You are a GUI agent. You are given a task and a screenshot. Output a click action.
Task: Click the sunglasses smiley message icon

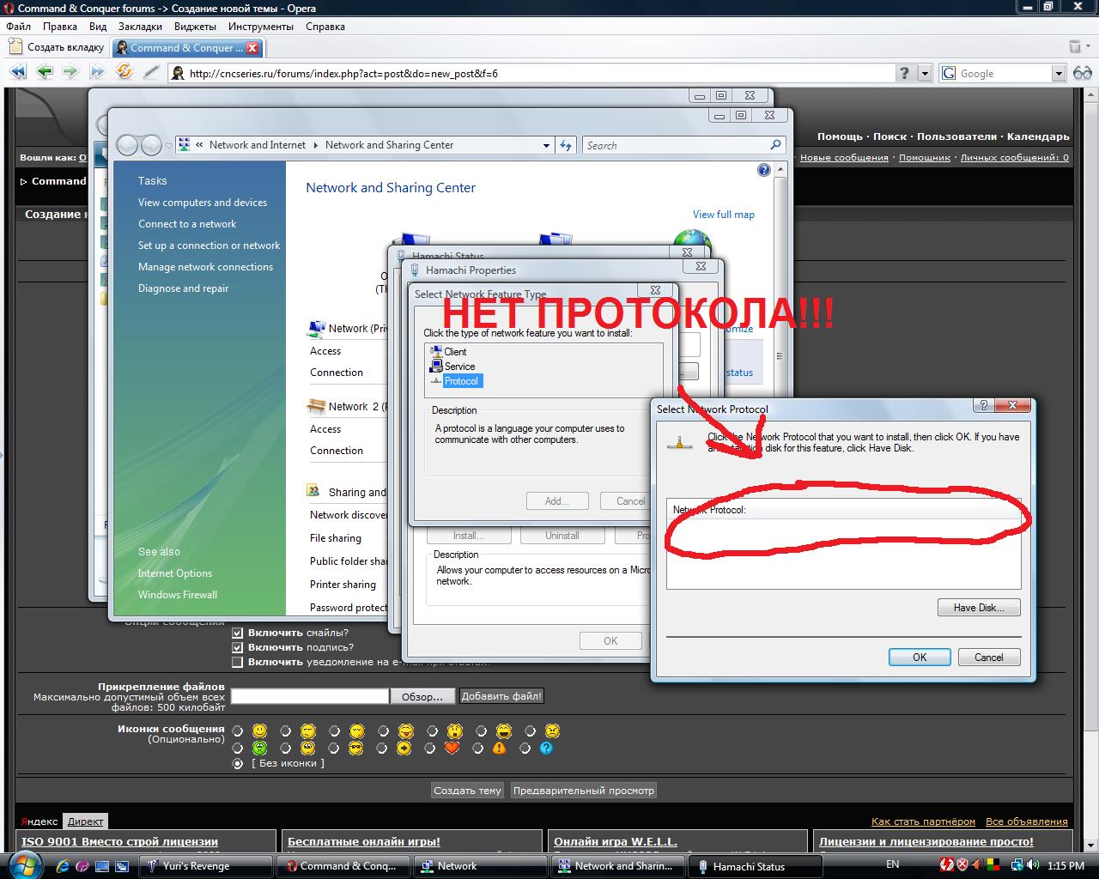[x=355, y=748]
